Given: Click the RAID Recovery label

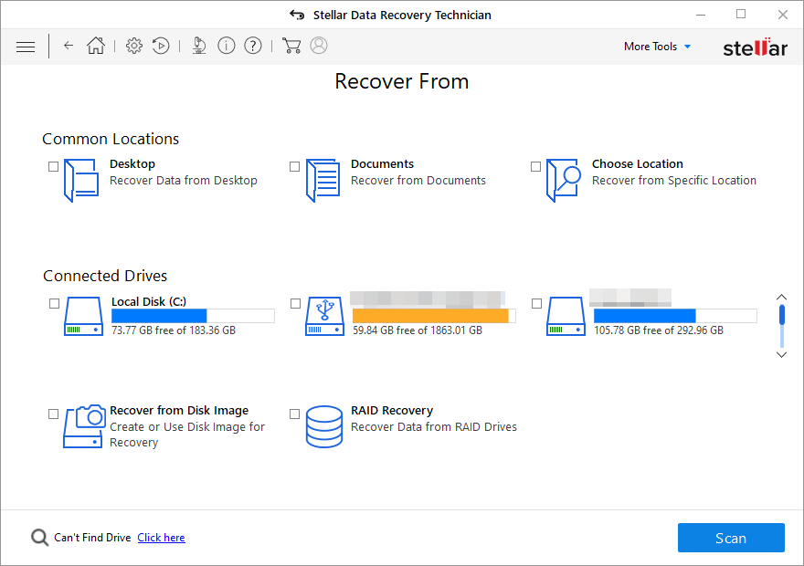Looking at the screenshot, I should [392, 410].
